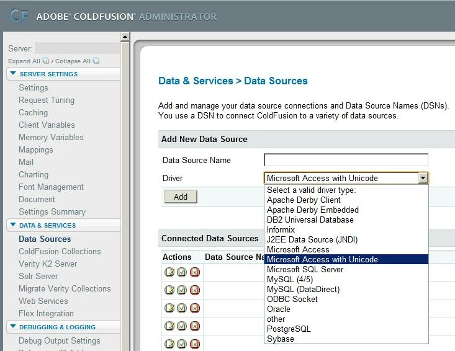Click the Add button
This screenshot has height=351, width=455.
pos(181,197)
